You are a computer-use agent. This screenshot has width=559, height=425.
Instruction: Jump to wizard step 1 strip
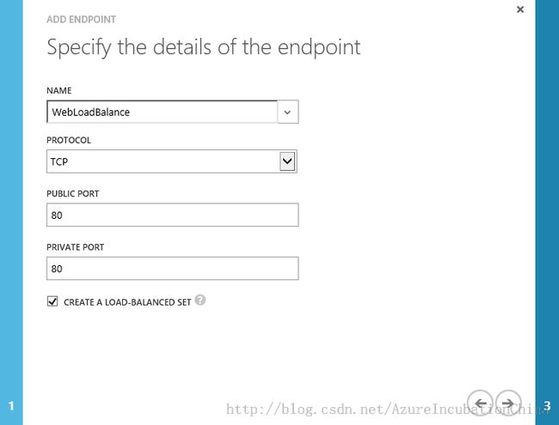(x=11, y=213)
